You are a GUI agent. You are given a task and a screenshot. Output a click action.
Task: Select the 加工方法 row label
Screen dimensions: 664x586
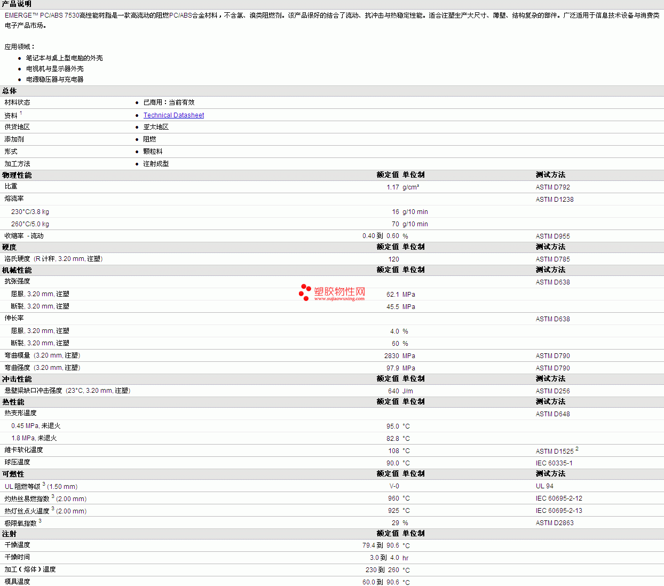[17, 164]
